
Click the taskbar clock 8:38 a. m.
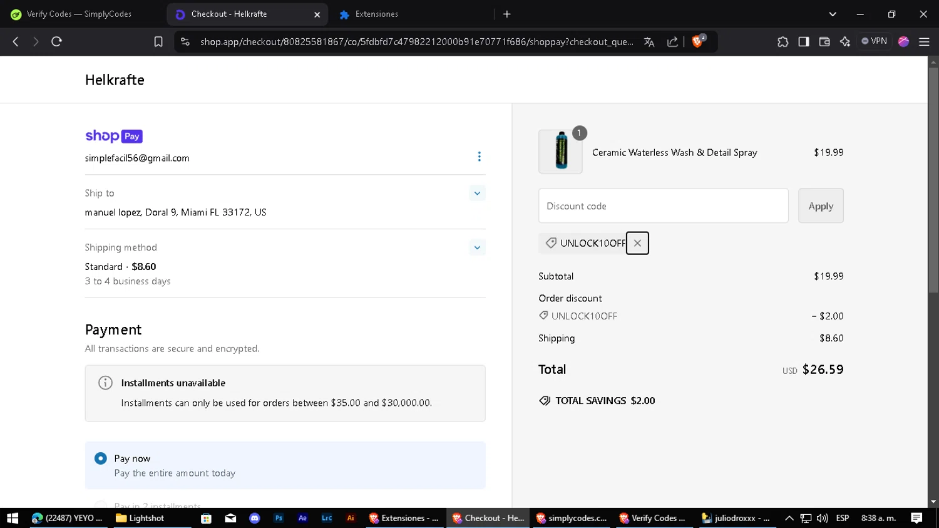click(x=878, y=518)
